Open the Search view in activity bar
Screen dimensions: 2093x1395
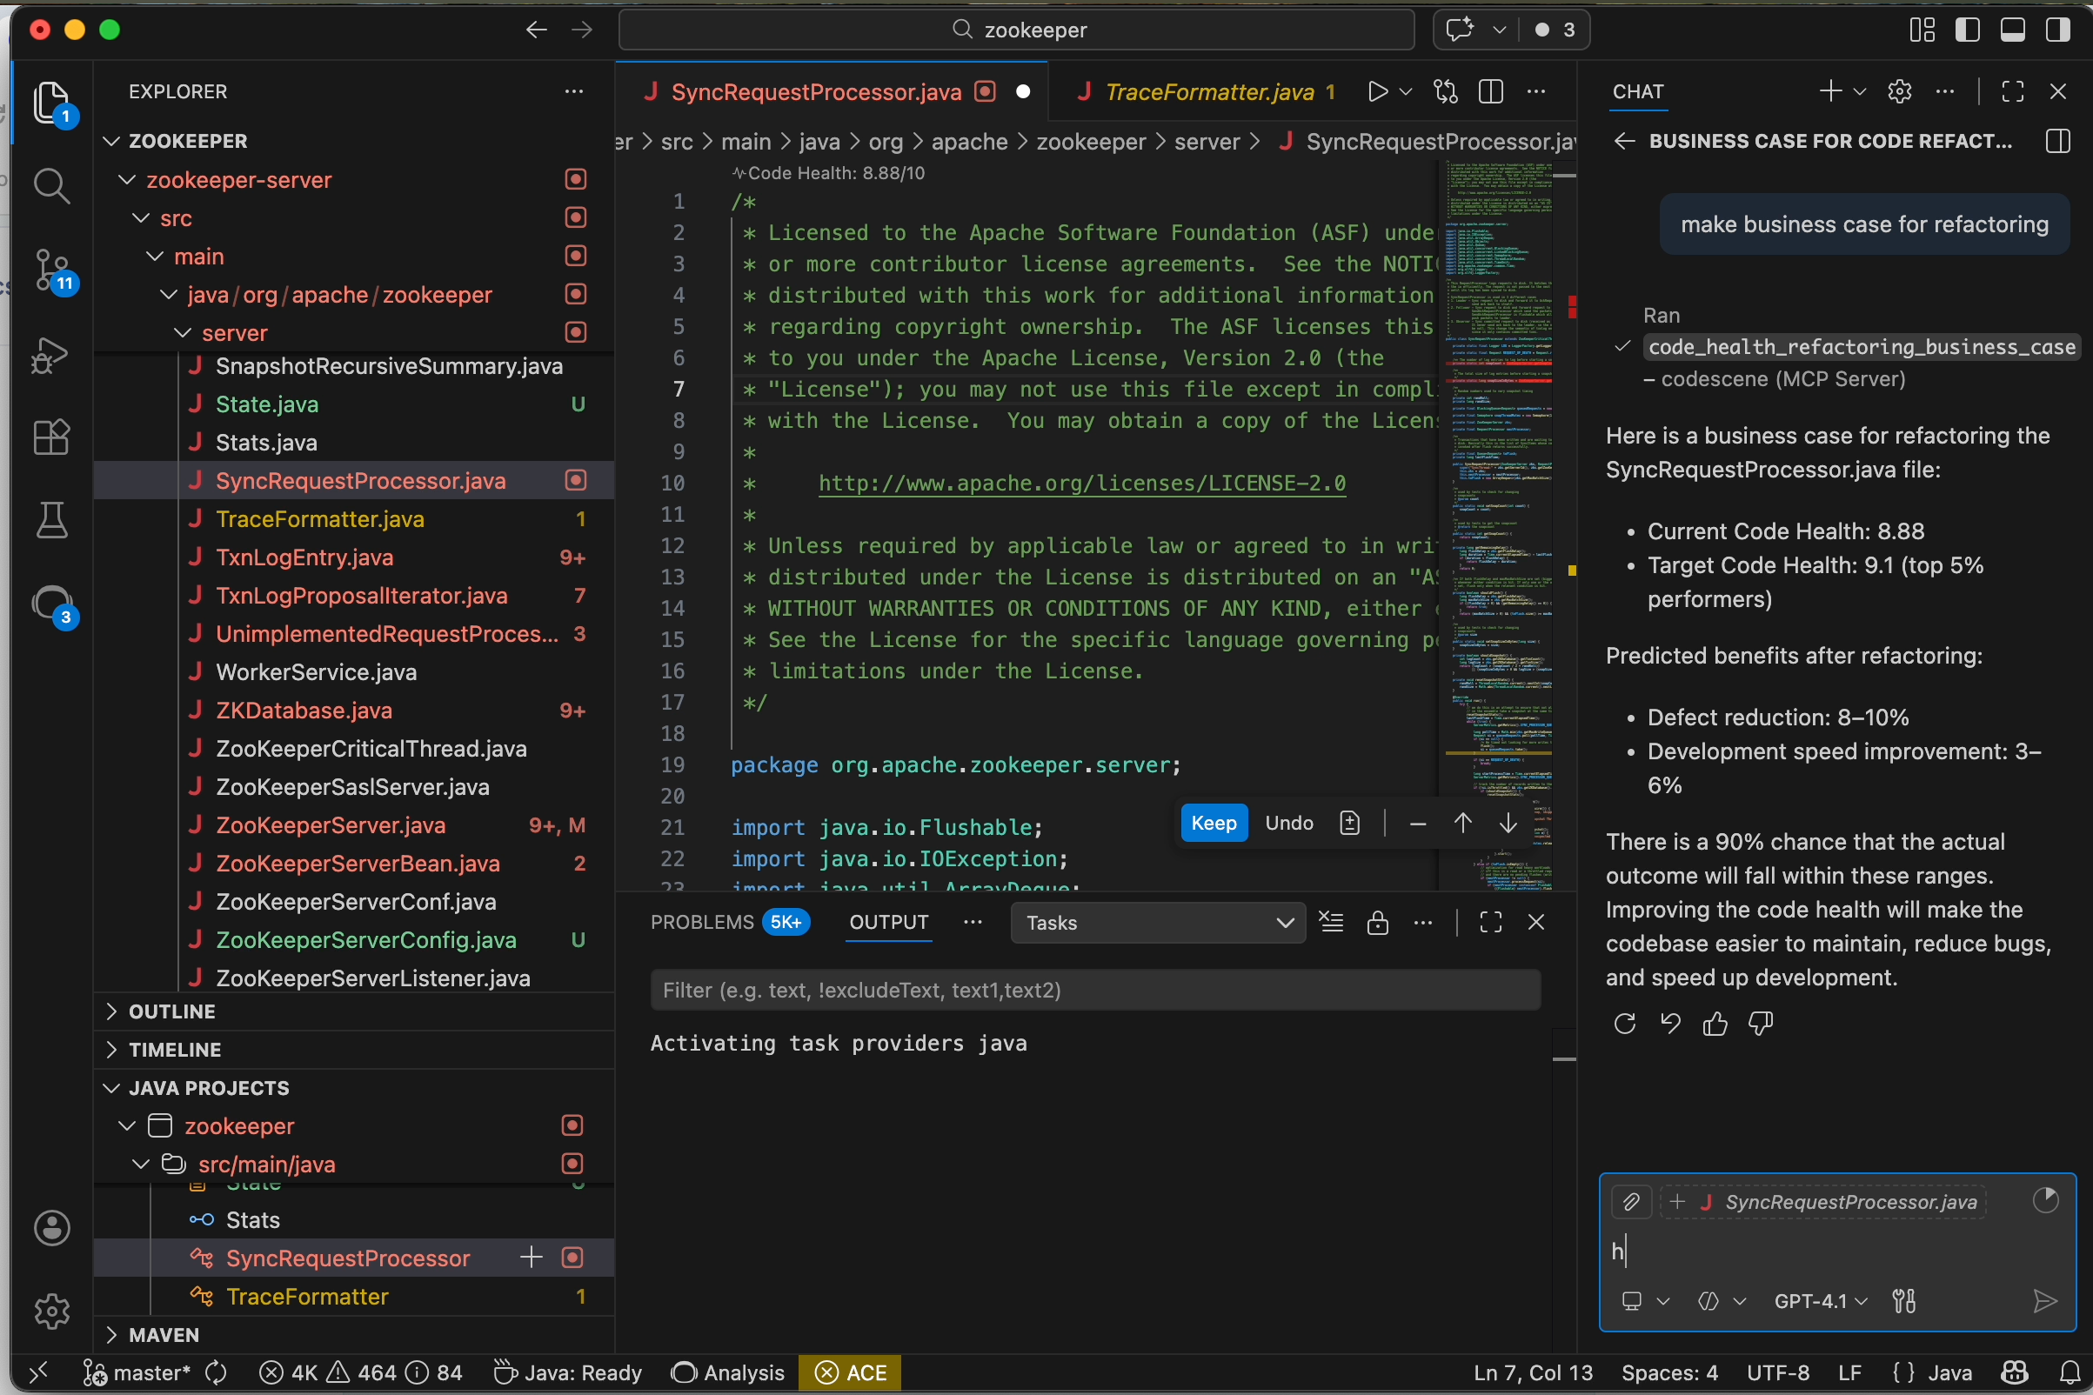pos(51,186)
